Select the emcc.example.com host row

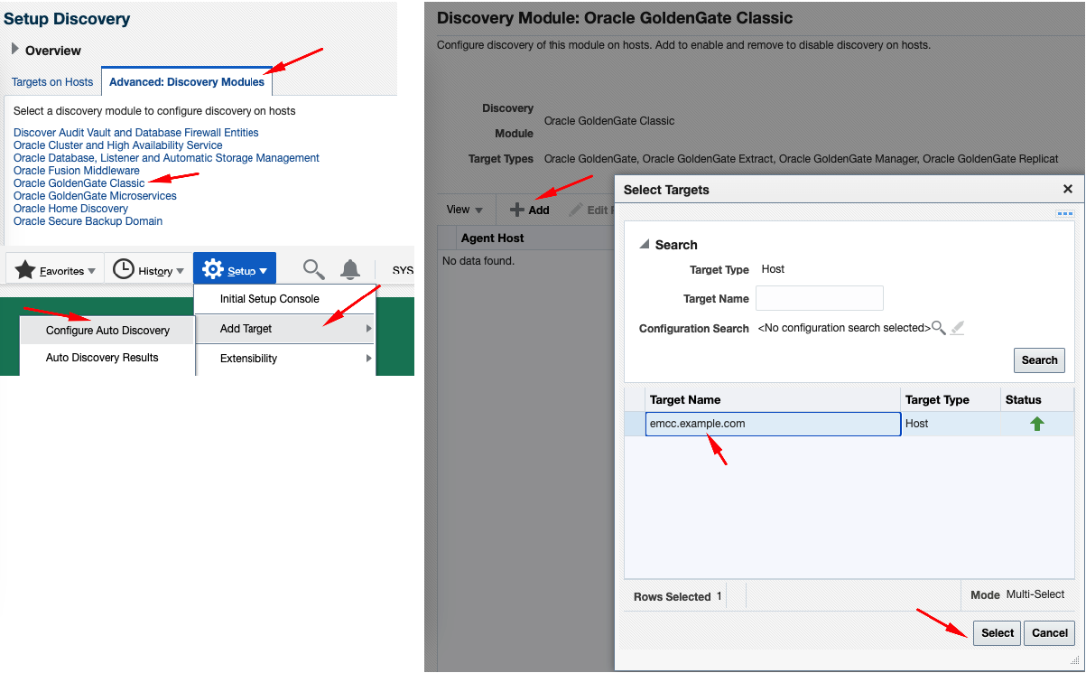pos(772,424)
